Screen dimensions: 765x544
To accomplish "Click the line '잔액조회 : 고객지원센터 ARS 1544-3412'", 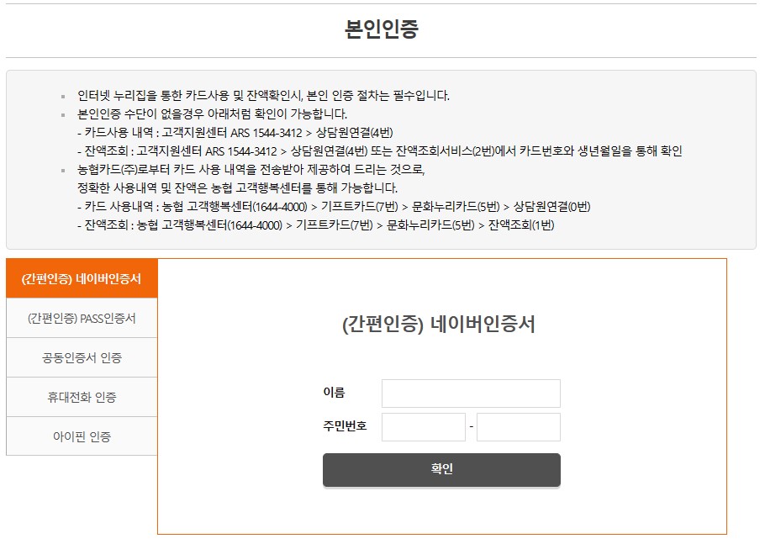I will [x=380, y=151].
